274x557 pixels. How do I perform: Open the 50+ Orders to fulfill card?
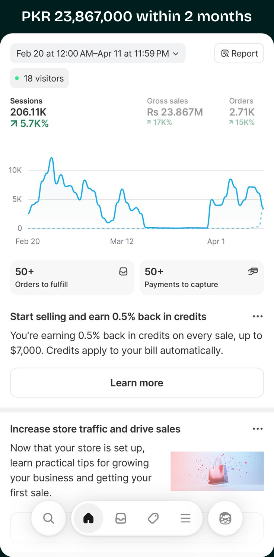click(x=72, y=278)
